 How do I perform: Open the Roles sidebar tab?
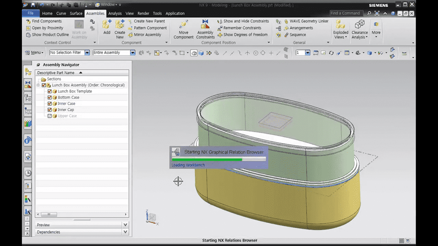tap(28, 186)
